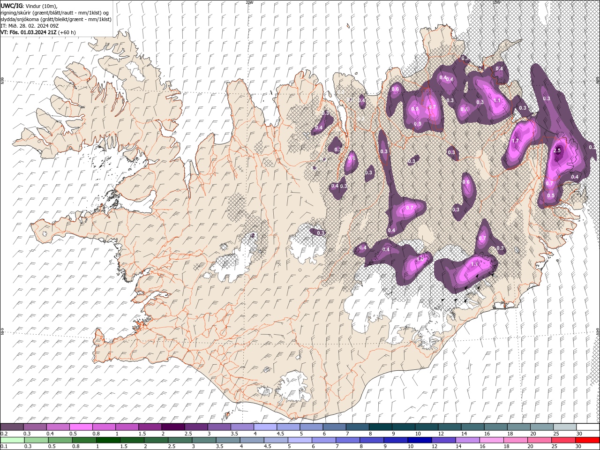Screen dimensions: 600x450
Task: Pick the 6 swatch in upper legend row
Action: click(335, 427)
